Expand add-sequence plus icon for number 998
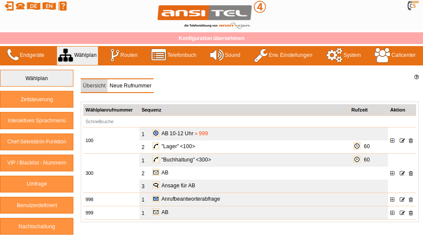 pos(392,199)
